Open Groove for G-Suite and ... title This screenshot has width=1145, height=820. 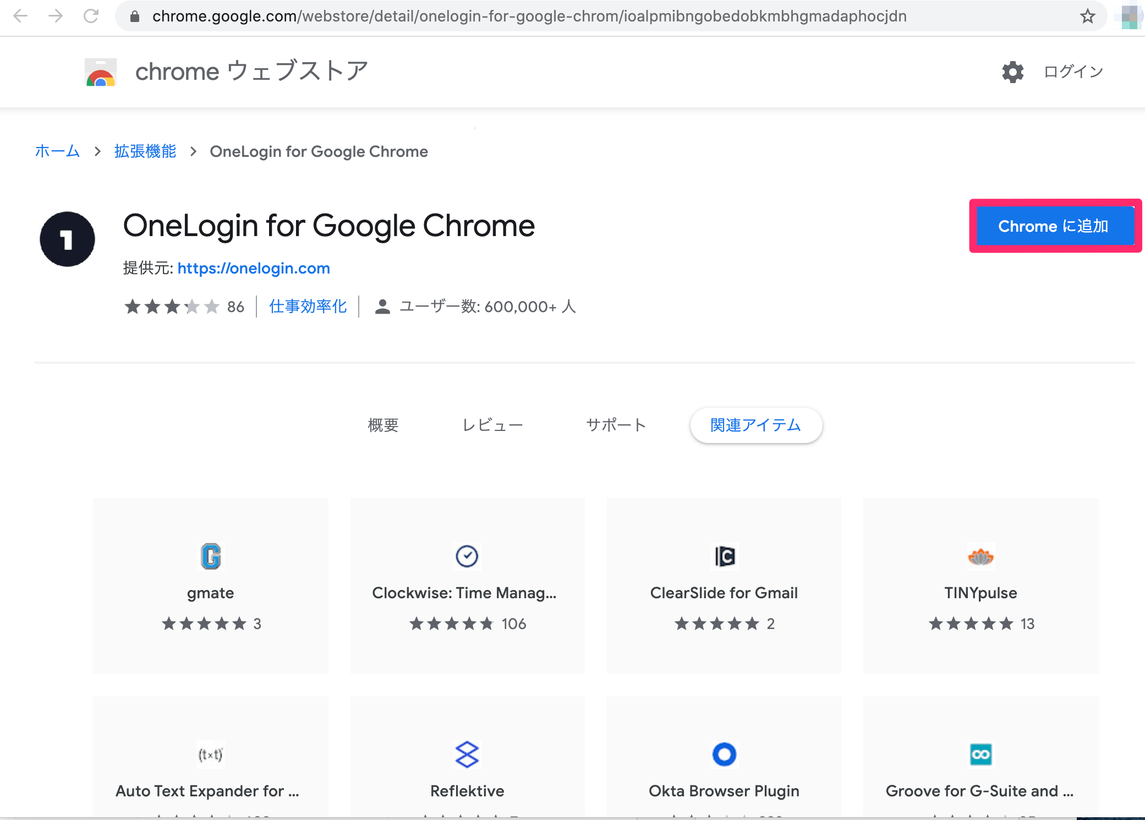tap(980, 791)
